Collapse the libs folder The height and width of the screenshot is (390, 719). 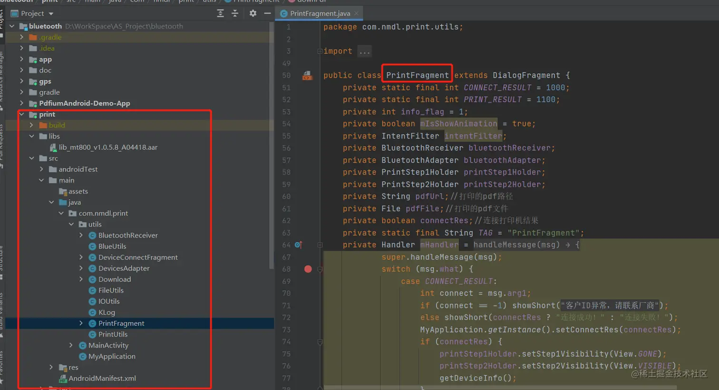point(32,136)
